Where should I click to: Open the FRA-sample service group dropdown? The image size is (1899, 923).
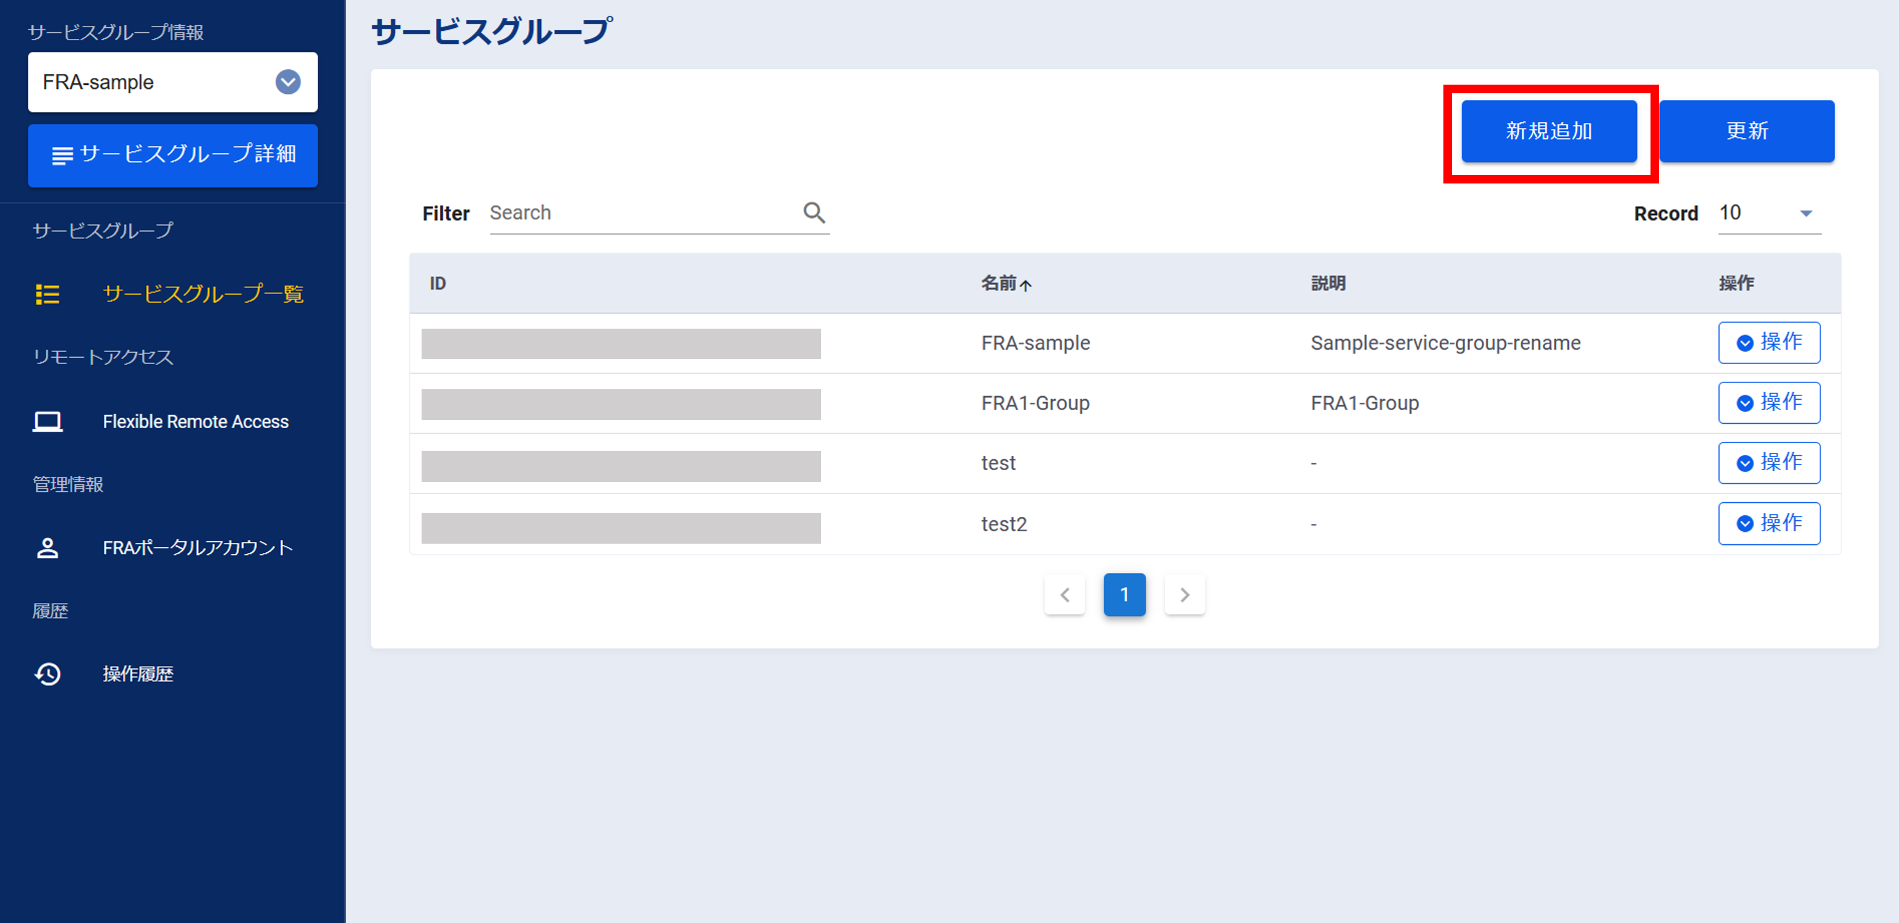287,82
